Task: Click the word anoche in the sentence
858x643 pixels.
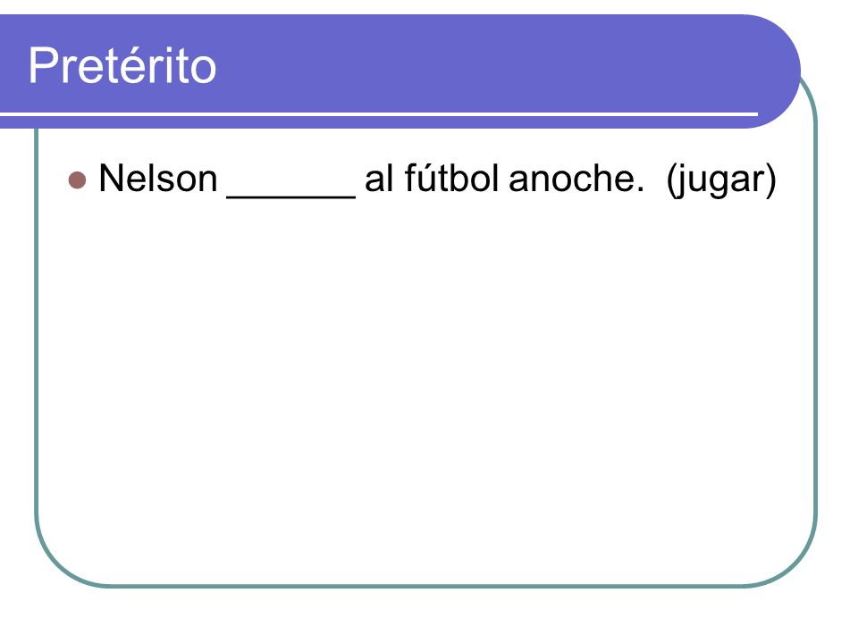Action: [571, 179]
